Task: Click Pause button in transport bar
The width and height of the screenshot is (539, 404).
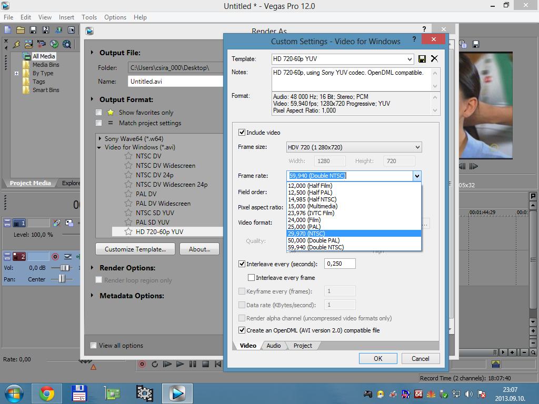Action: pyautogui.click(x=193, y=364)
